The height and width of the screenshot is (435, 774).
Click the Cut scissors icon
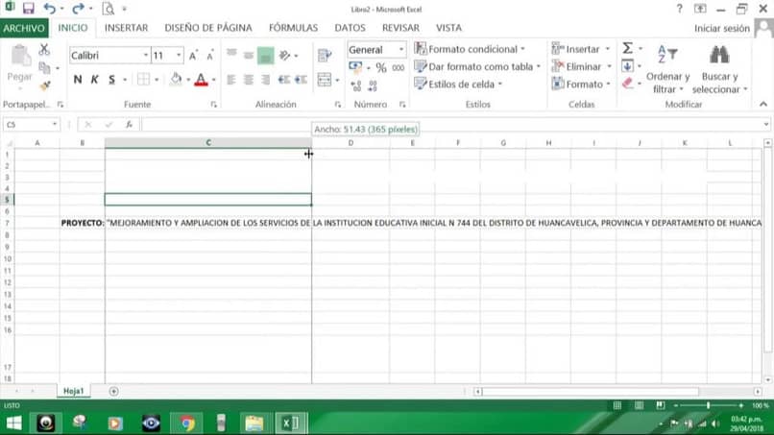pos(44,49)
